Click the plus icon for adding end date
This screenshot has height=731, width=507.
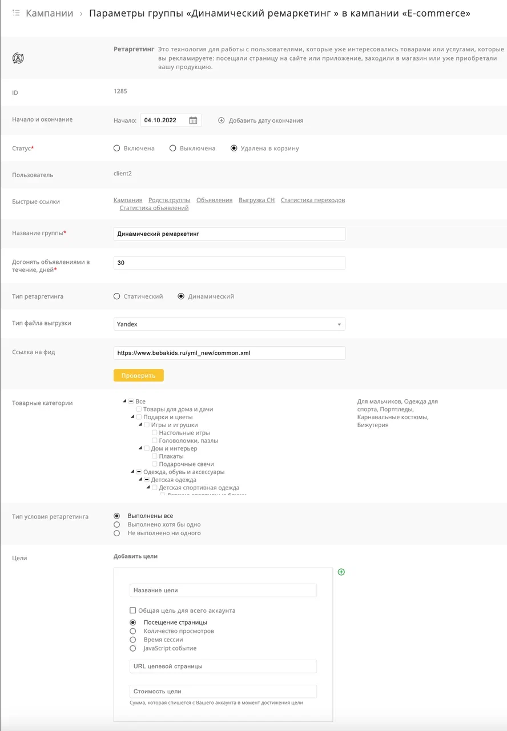coord(222,121)
